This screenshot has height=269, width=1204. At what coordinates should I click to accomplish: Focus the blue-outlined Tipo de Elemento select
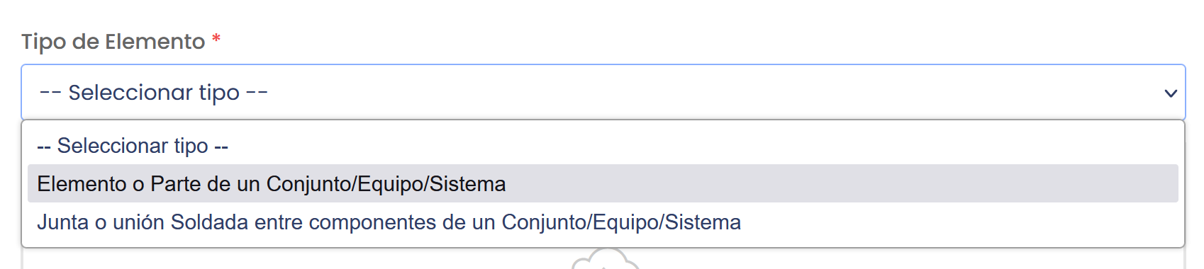tap(603, 92)
